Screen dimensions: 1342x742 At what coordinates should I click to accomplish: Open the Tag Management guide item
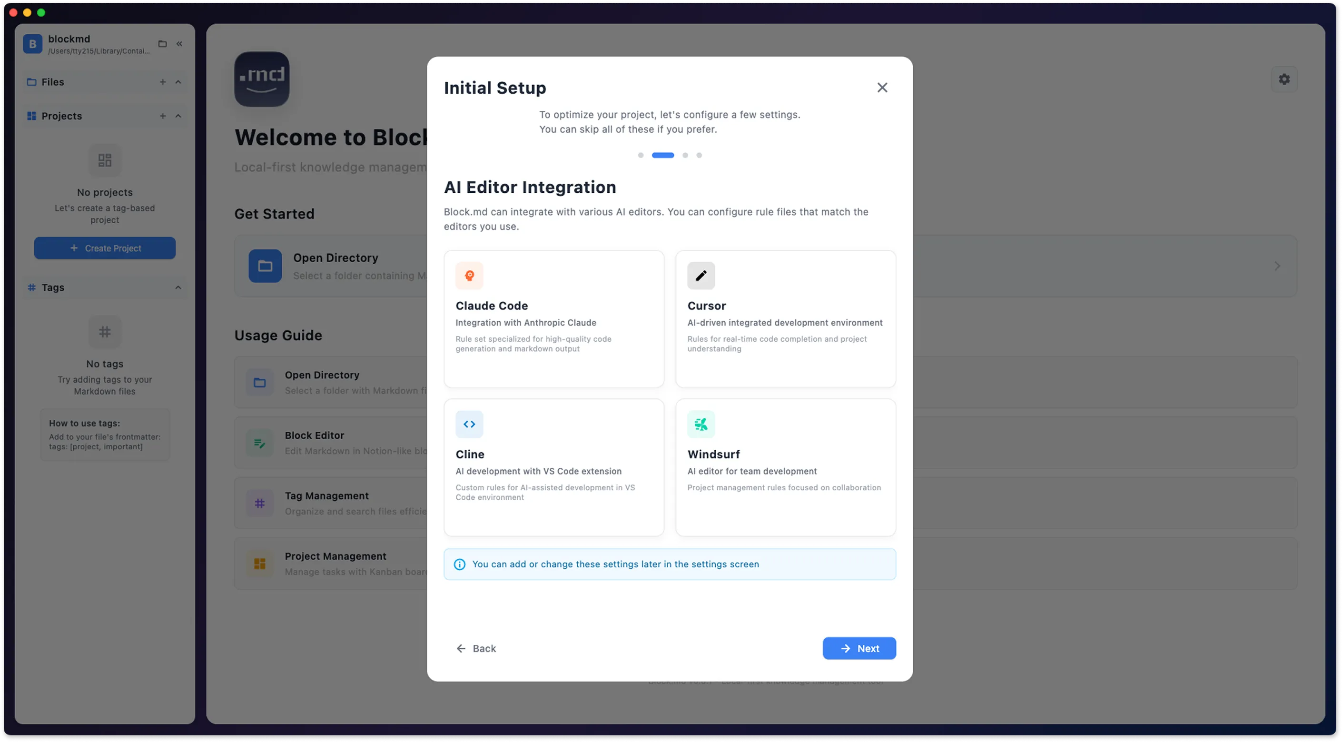tap(765, 503)
